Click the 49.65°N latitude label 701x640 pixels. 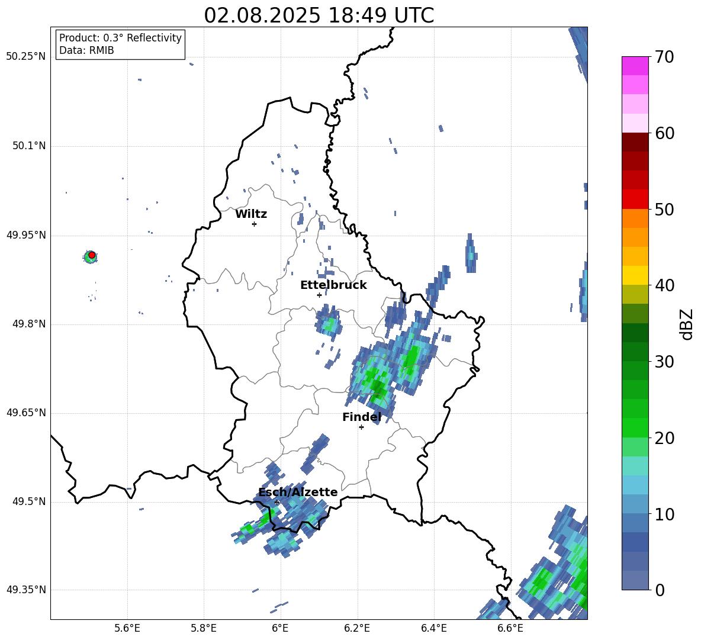[26, 413]
